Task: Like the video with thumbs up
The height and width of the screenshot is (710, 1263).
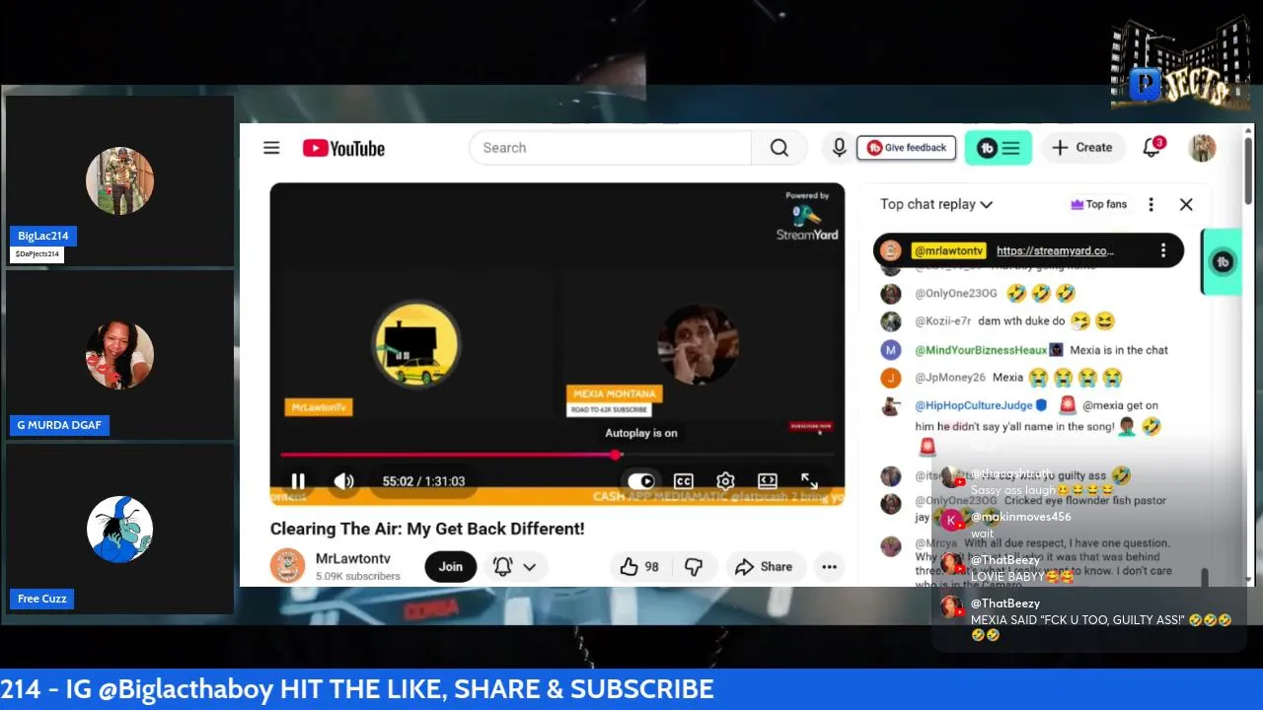Action: click(x=639, y=567)
